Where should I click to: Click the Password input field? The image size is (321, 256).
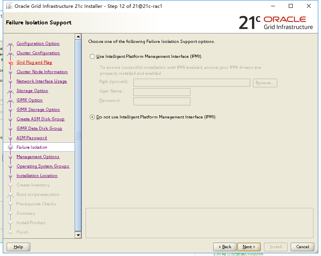pyautogui.click(x=162, y=101)
